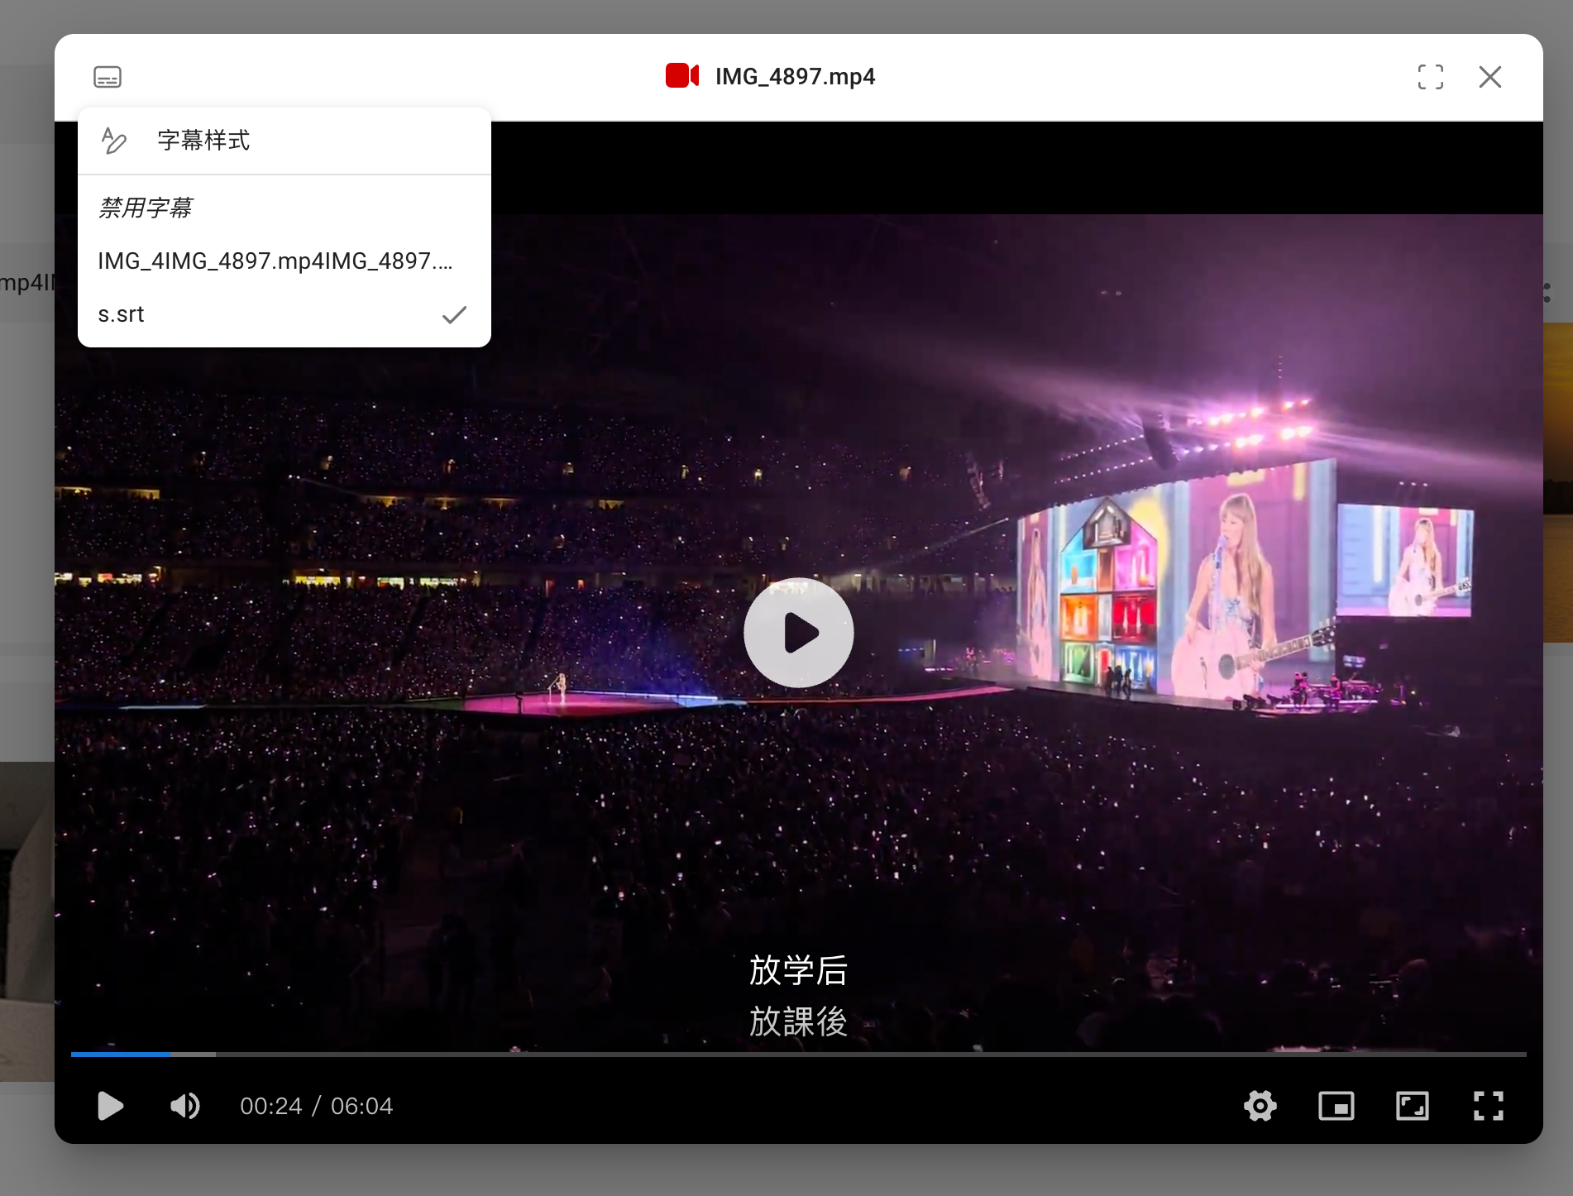Close the video preview dialog
The width and height of the screenshot is (1573, 1196).
[1489, 77]
